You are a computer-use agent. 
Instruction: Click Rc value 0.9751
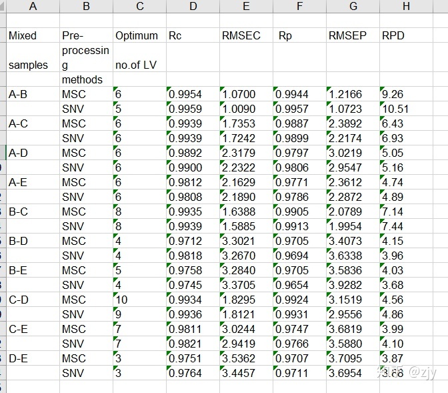[193, 358]
